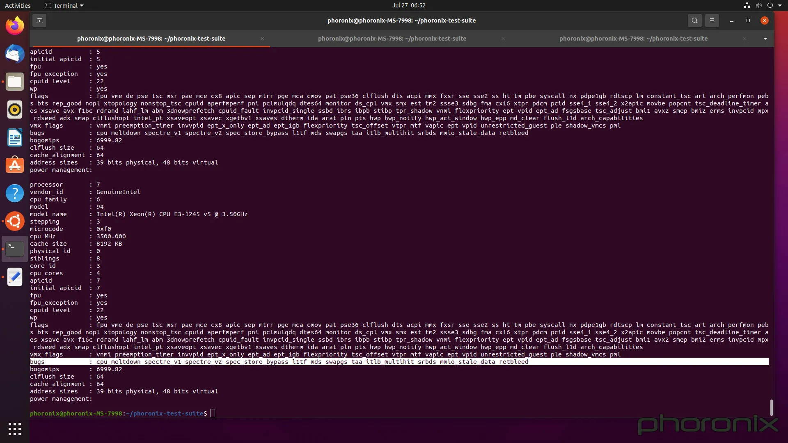Close the terminal window

764,21
